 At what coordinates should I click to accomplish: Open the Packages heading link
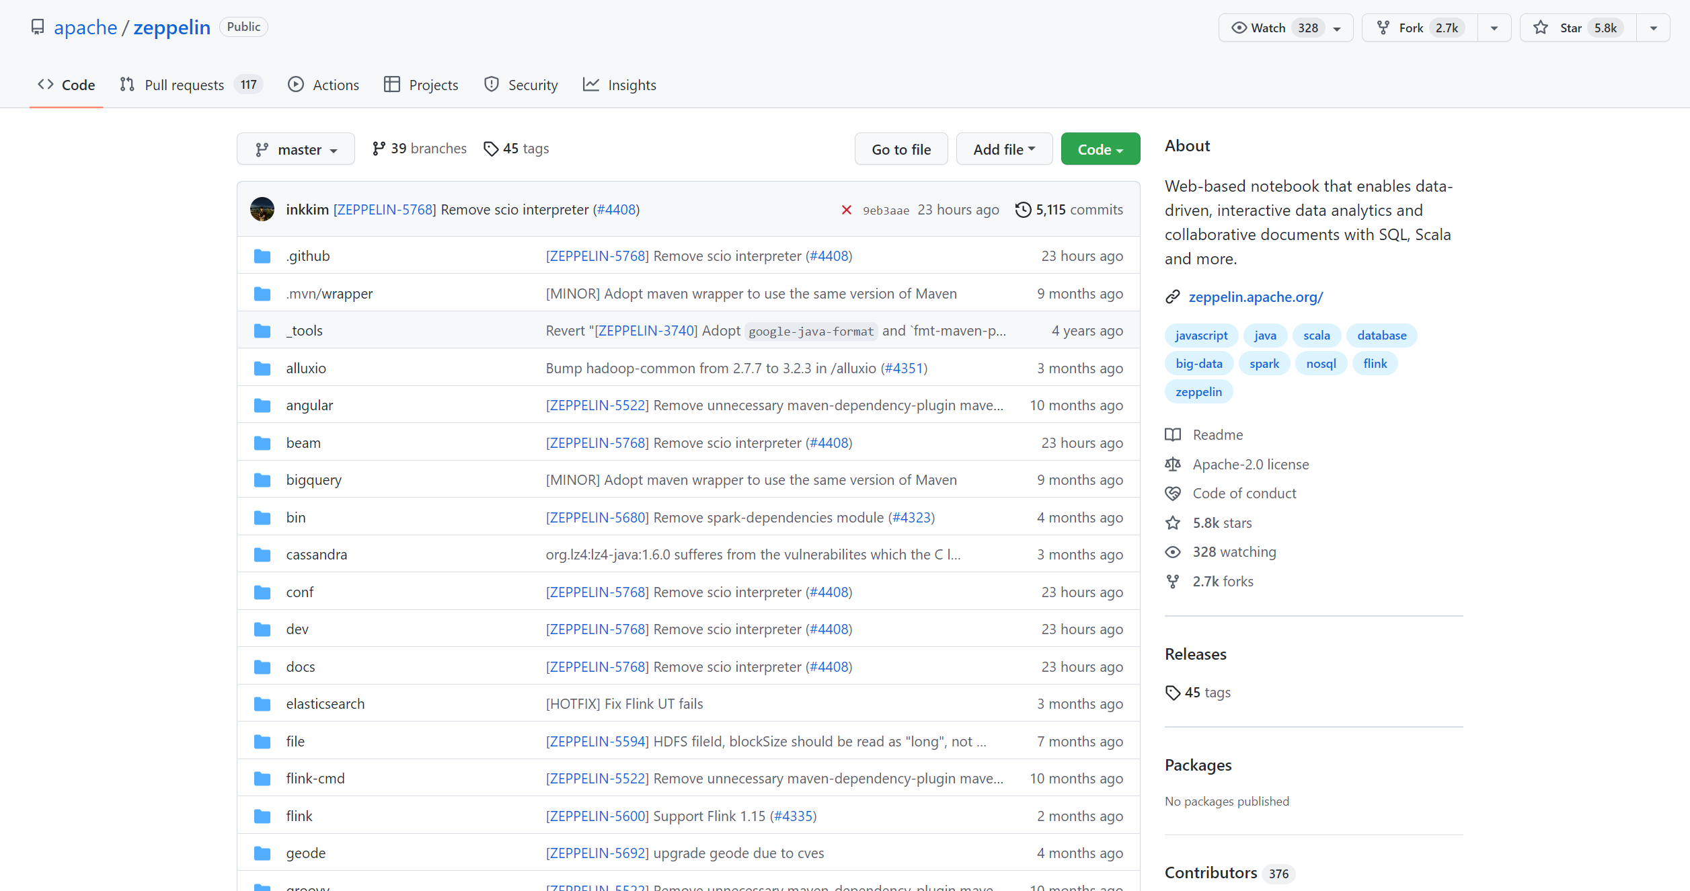(1198, 765)
